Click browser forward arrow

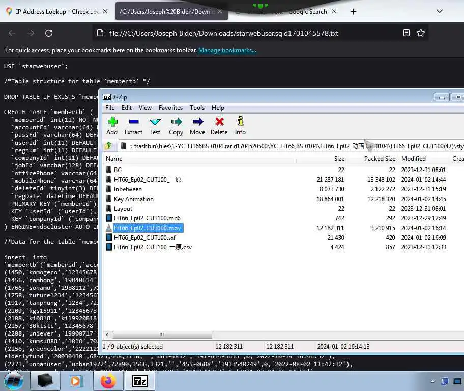[x=31, y=33]
